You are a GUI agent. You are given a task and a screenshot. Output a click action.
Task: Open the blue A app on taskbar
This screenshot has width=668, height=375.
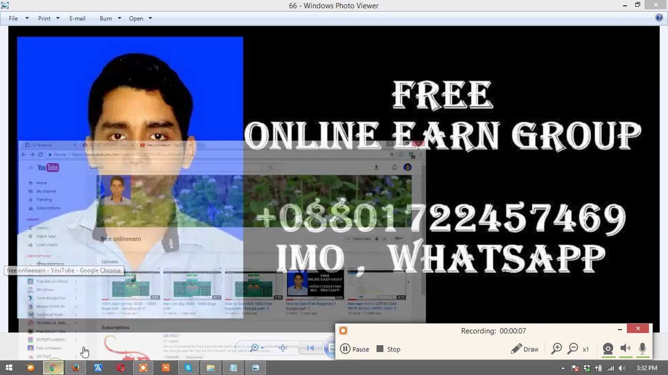[x=98, y=368]
